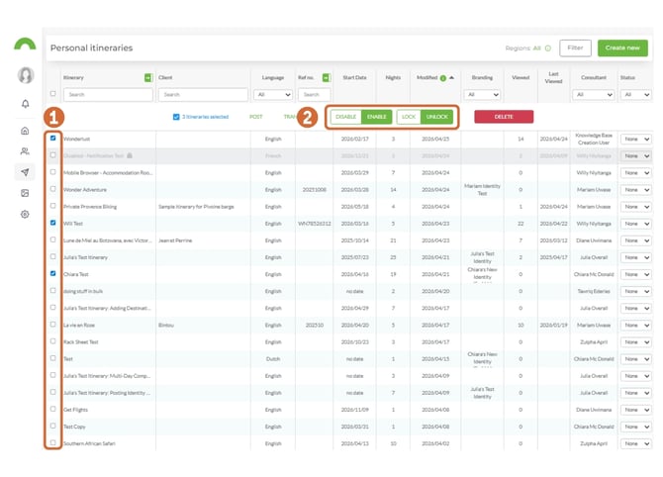Screen dimensions: 663x477
Task: Open the Southern African Safari itinerary
Action: click(89, 443)
